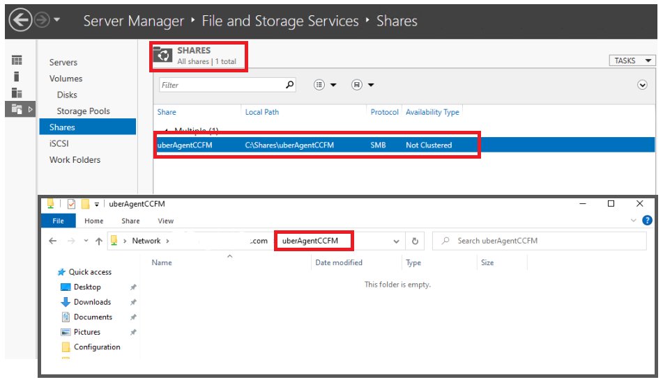Open the Share ribbon tab in Explorer
Viewport: 663px width, 382px height.
click(130, 221)
